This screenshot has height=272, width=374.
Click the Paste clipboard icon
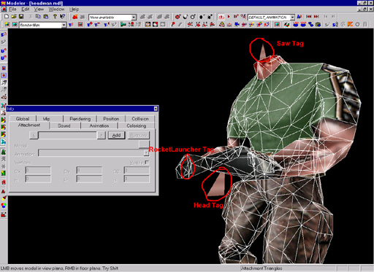pyautogui.click(x=45, y=17)
